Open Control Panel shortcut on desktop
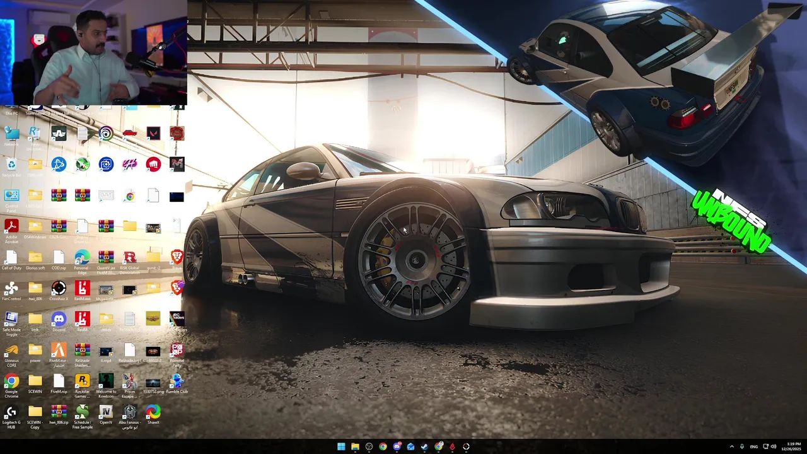The height and width of the screenshot is (454, 807). click(11, 199)
